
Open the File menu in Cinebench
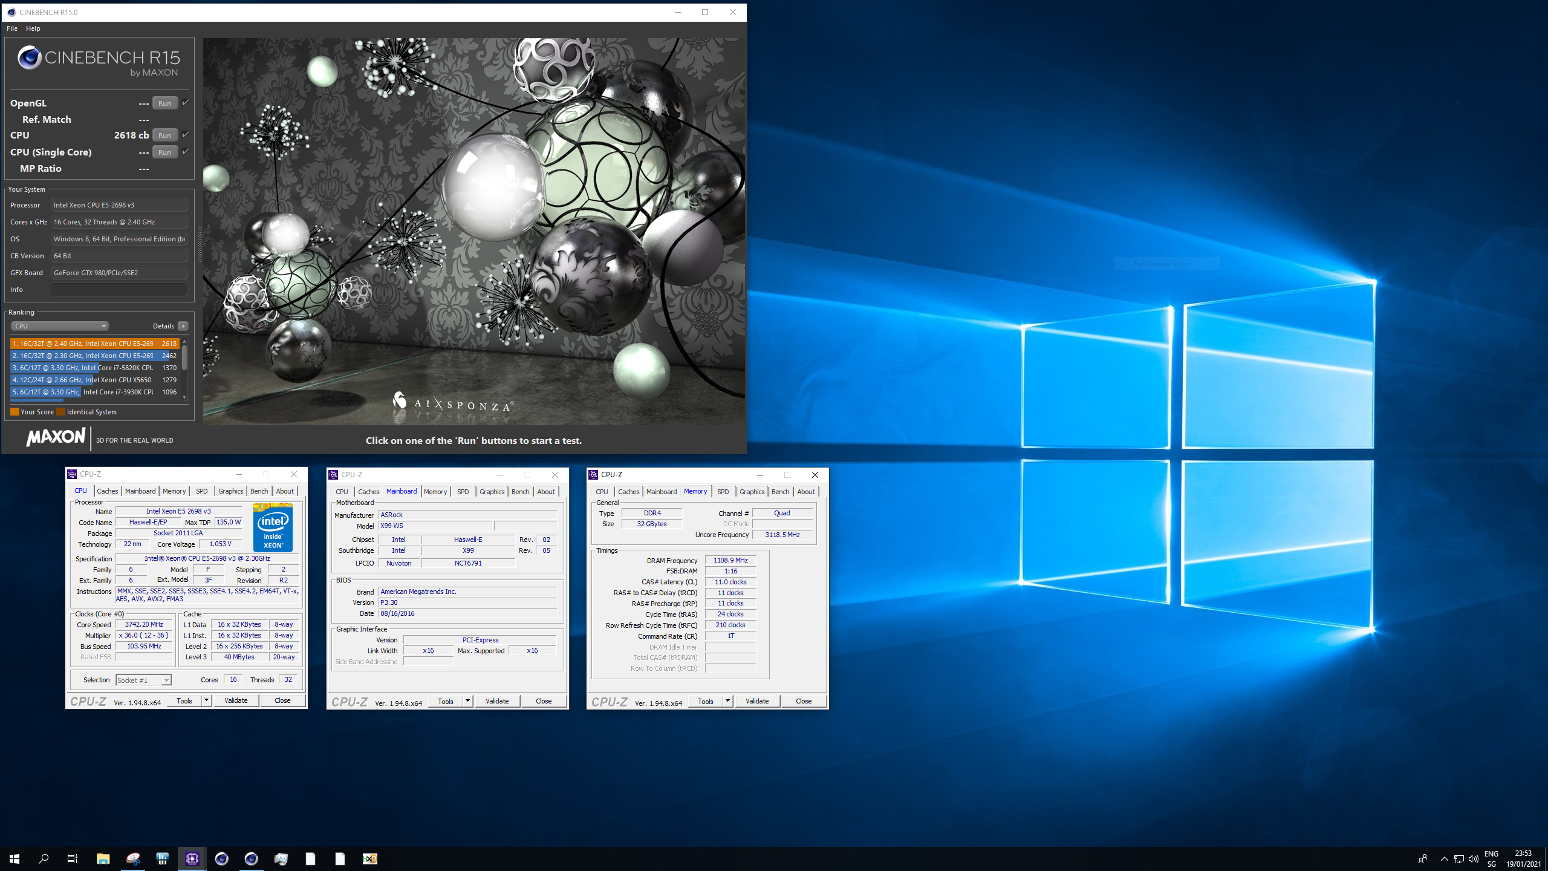coord(12,28)
